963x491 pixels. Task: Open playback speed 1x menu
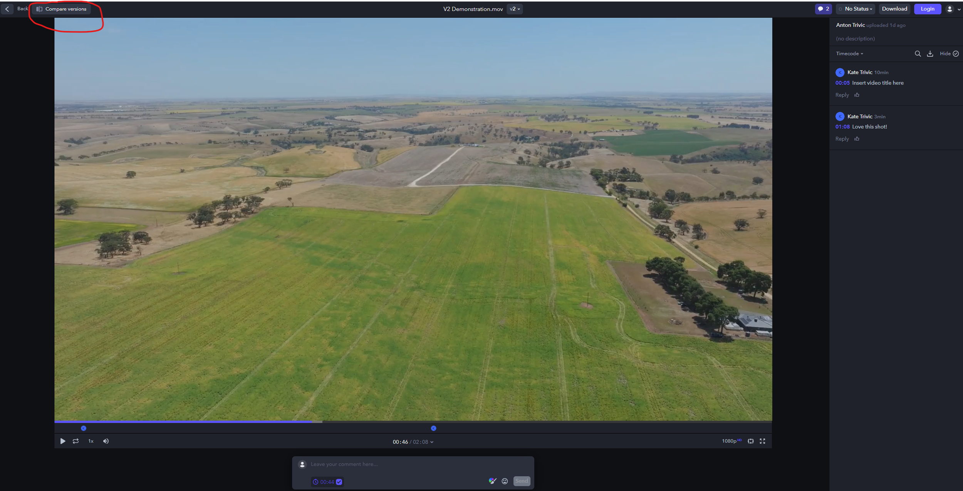(x=91, y=441)
